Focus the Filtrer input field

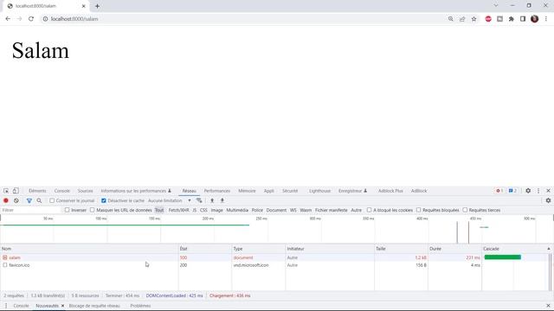pos(31,210)
